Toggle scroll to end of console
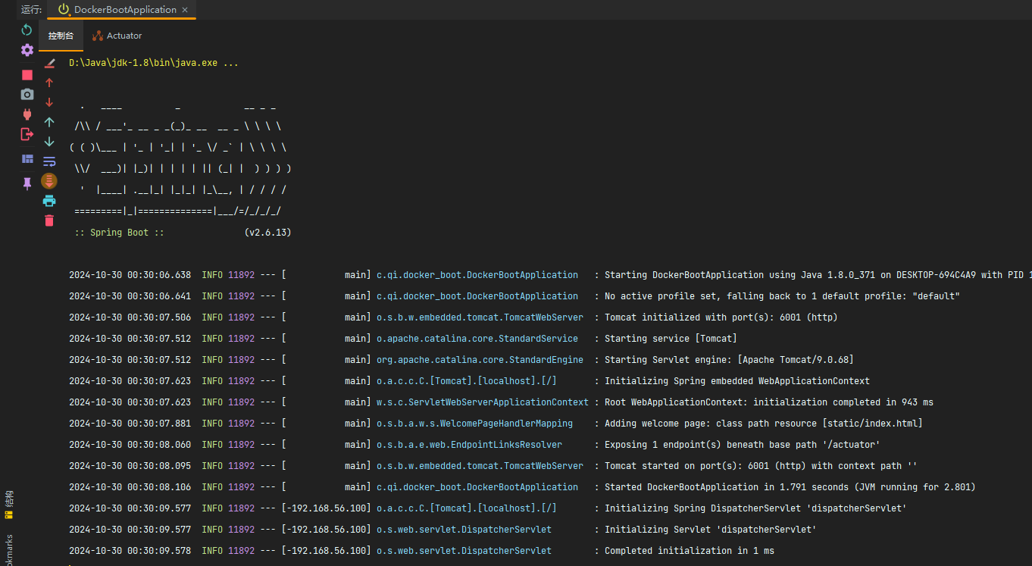This screenshot has height=566, width=1032. [x=49, y=181]
